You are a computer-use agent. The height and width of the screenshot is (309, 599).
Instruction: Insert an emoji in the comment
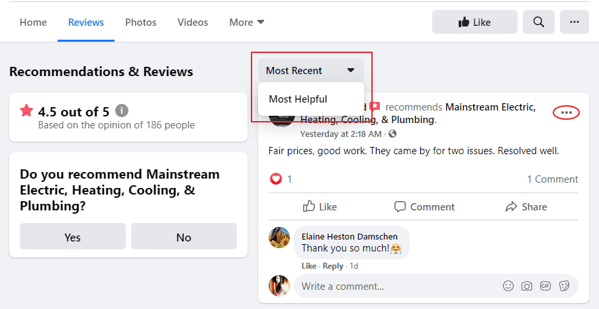click(x=508, y=286)
